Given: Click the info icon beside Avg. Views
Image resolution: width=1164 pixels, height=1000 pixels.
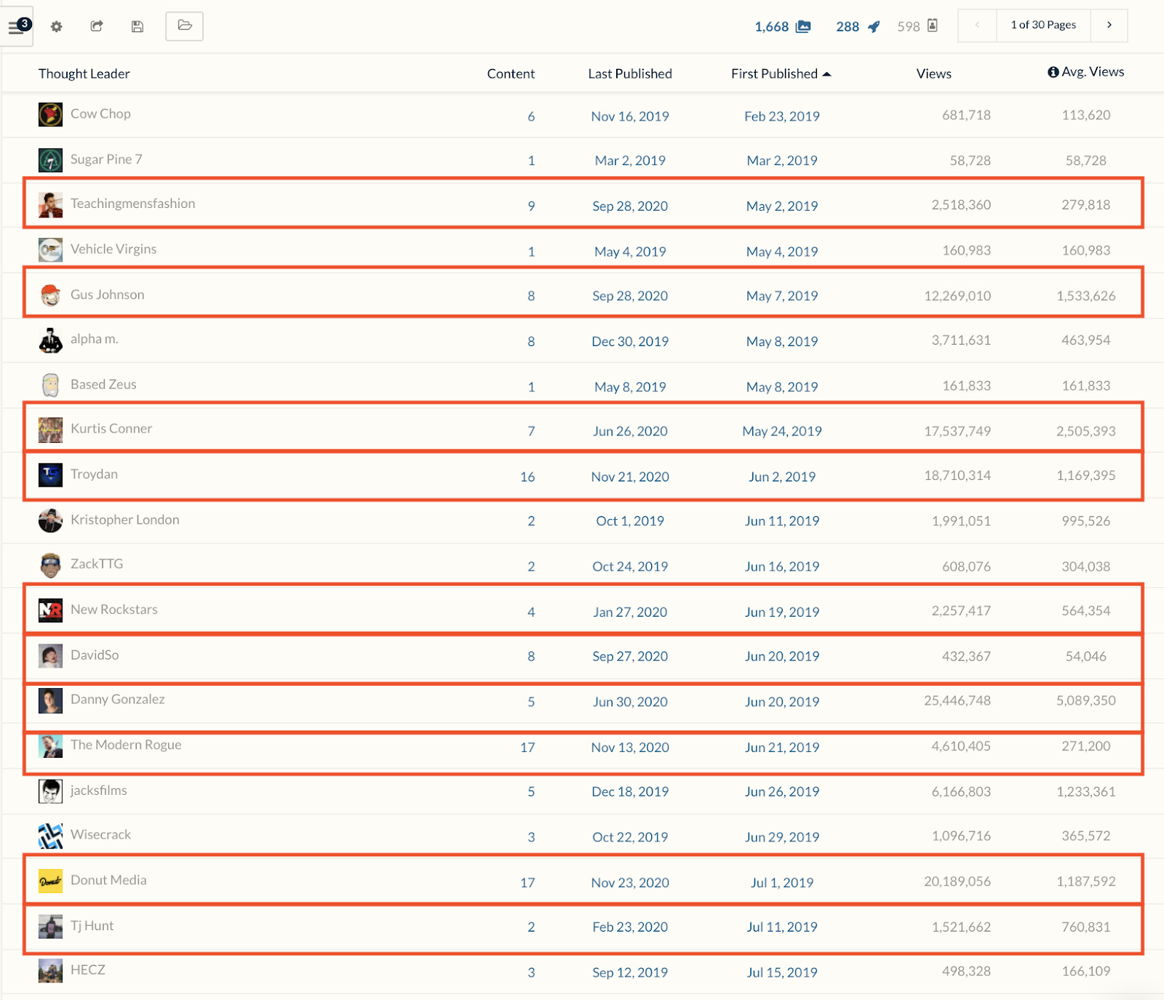Looking at the screenshot, I should (x=1053, y=72).
